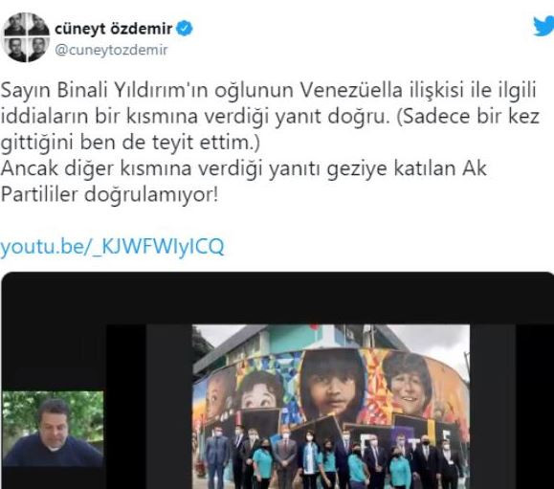Click the 'Partililer' word in tweet

point(38,194)
